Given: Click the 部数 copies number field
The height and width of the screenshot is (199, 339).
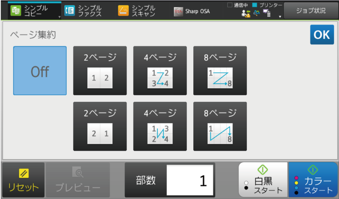Looking at the screenshot, I should pos(190,180).
